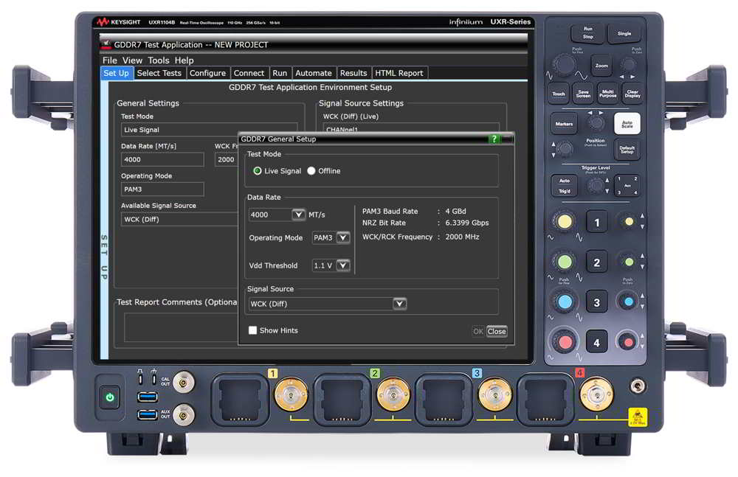Open the Data Rate MT/s dropdown
Viewport: 738px width, 477px height.
298,215
